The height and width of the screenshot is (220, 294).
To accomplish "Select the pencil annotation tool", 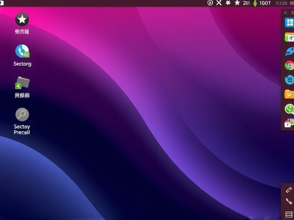I will point(288,190).
